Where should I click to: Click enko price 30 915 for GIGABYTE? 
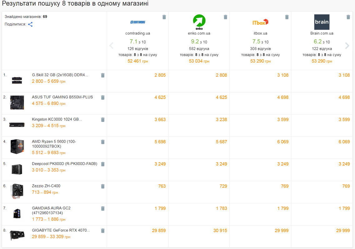pyautogui.click(x=220, y=231)
